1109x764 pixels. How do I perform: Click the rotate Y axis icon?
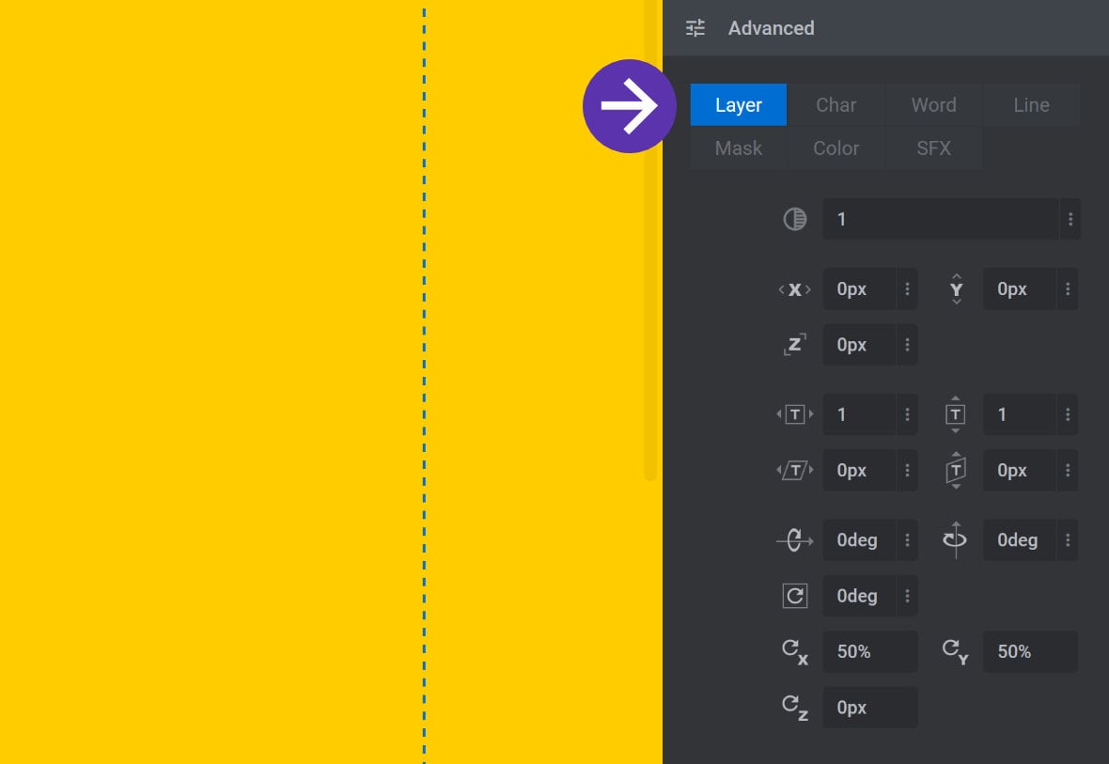pos(955,540)
